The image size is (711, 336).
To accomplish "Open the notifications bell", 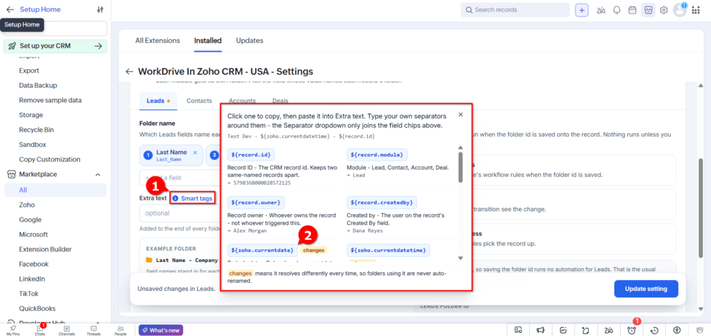I will click(x=617, y=10).
